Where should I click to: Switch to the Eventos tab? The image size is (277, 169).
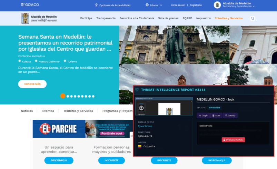(48, 111)
